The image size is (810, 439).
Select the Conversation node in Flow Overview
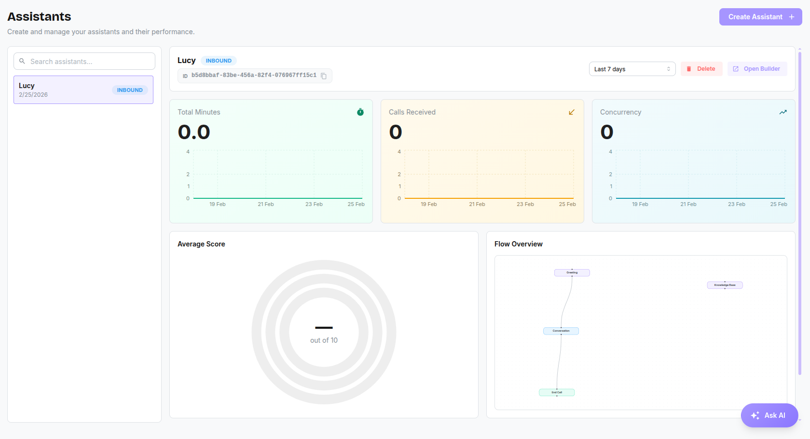coord(561,331)
